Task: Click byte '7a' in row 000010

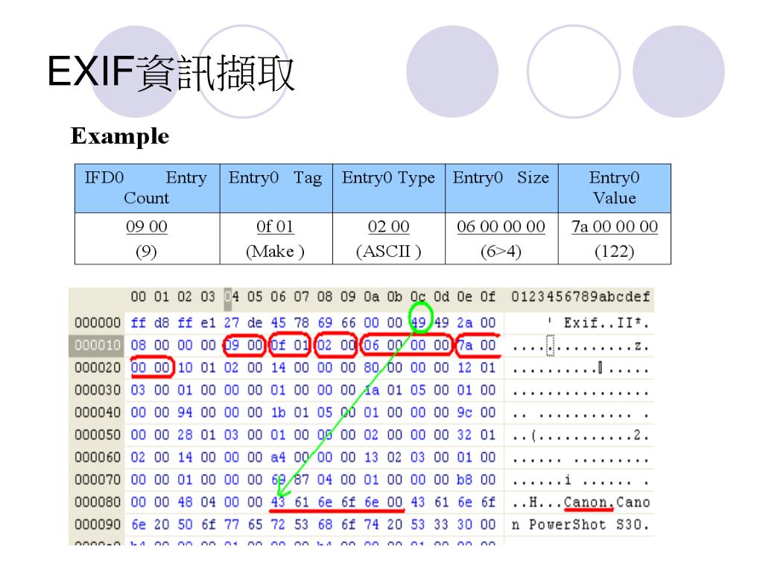Action: pyautogui.click(x=465, y=346)
